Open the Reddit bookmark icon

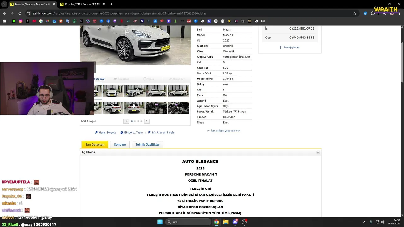pyautogui.click(x=61, y=21)
